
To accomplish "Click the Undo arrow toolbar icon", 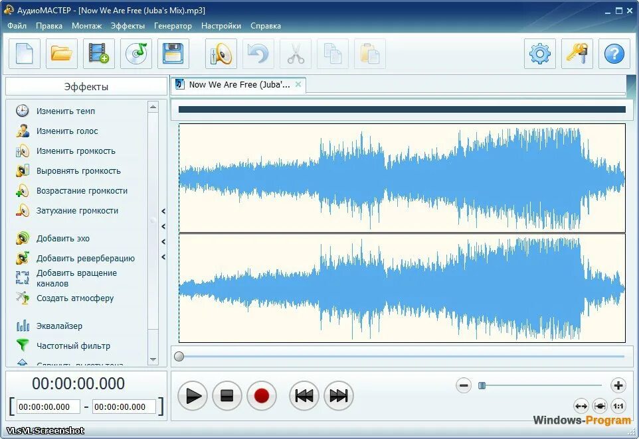I will 258,54.
